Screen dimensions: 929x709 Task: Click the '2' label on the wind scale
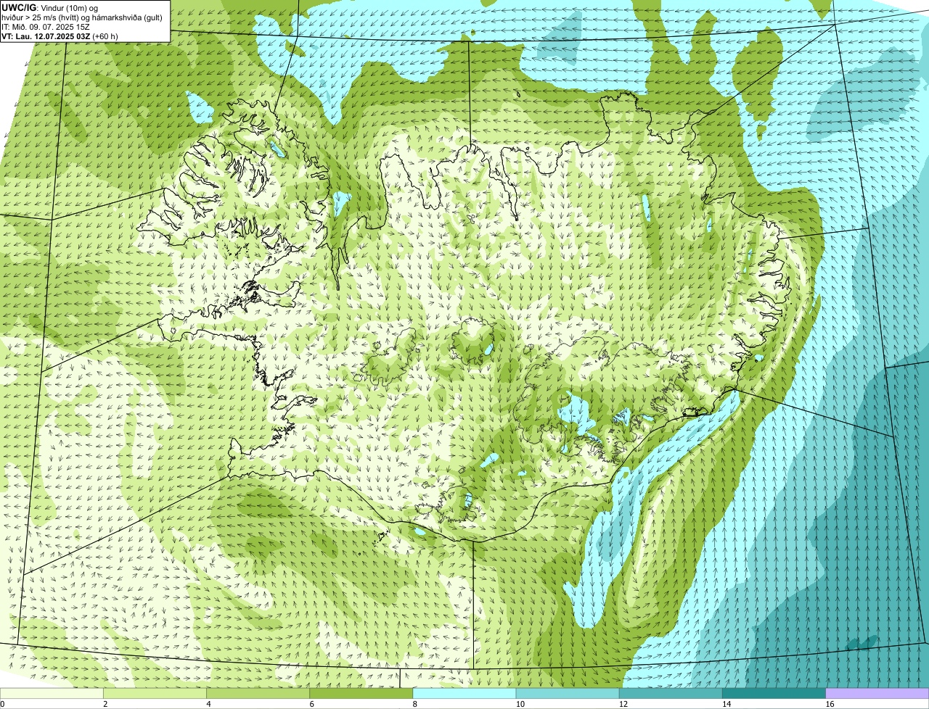tap(105, 704)
